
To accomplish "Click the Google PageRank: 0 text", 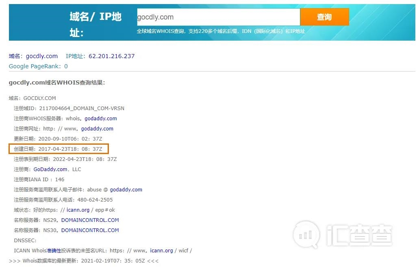I will click(38, 66).
